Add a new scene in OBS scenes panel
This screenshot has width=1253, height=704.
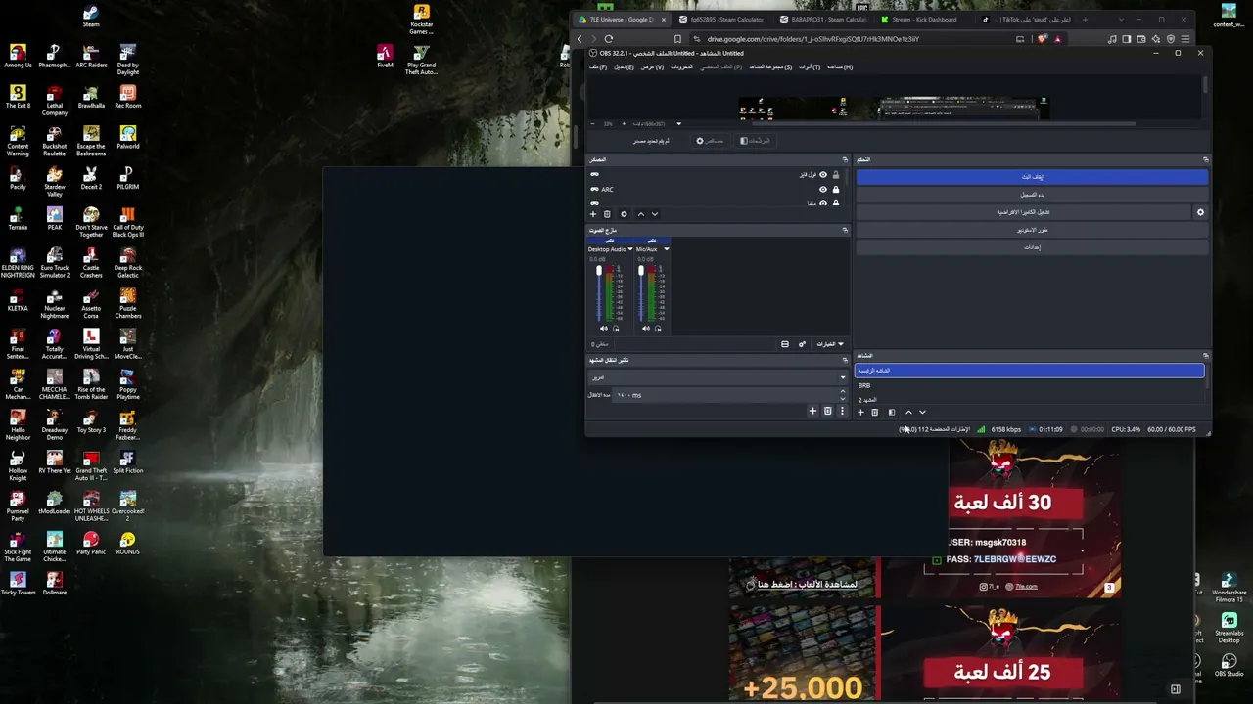(x=860, y=413)
